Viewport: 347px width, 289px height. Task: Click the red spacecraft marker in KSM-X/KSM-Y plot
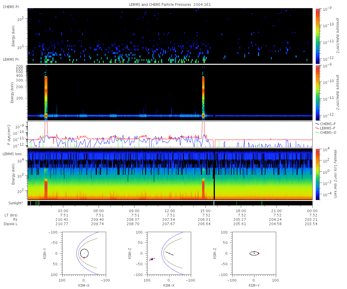coord(84,257)
